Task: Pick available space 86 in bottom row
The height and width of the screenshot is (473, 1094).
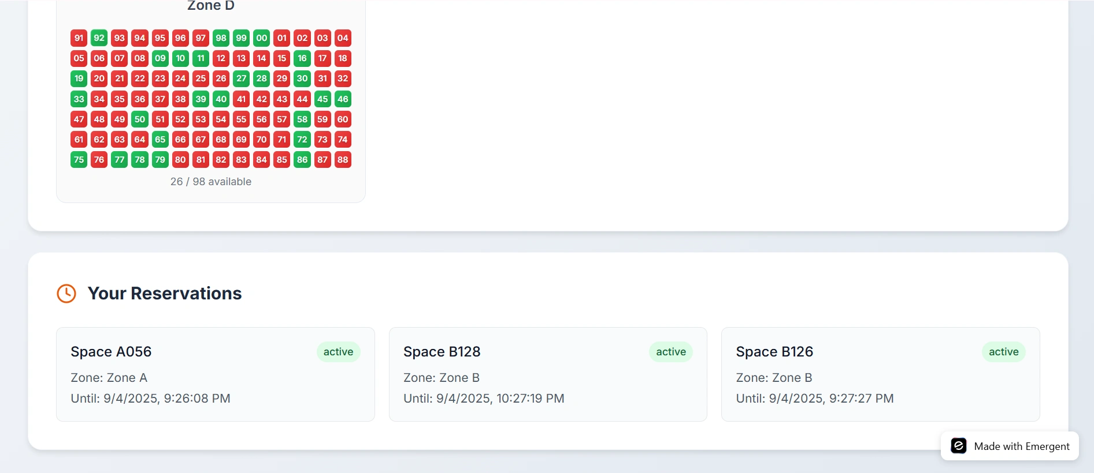Action: pos(302,160)
